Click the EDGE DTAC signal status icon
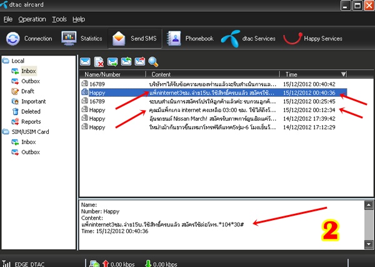The width and height of the screenshot is (375, 267). (6, 264)
